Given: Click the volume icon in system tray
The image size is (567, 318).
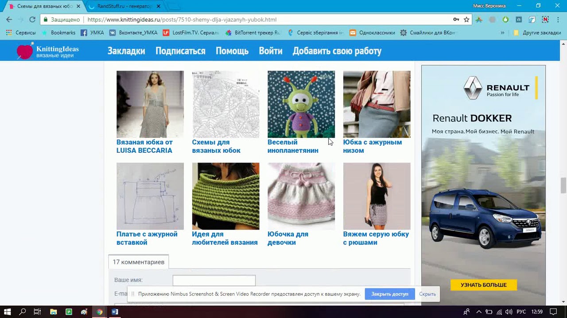Looking at the screenshot, I should tap(509, 312).
